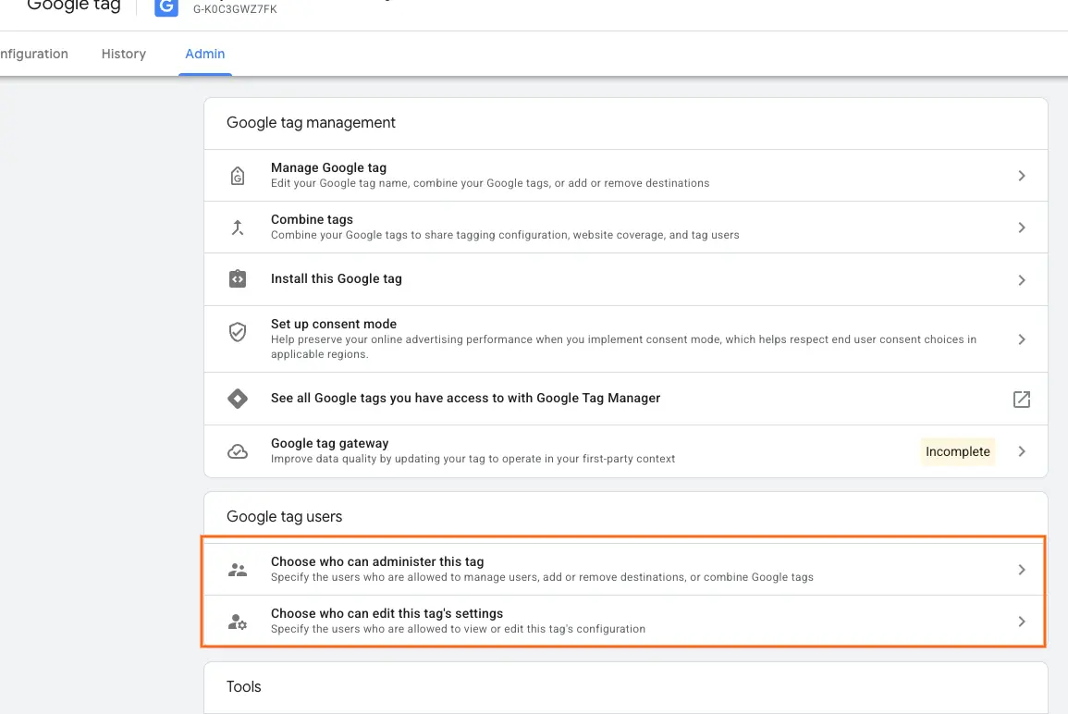Screen dimensions: 1068x714
Task: Expand the Set up consent mode chevron
Action: [1021, 339]
